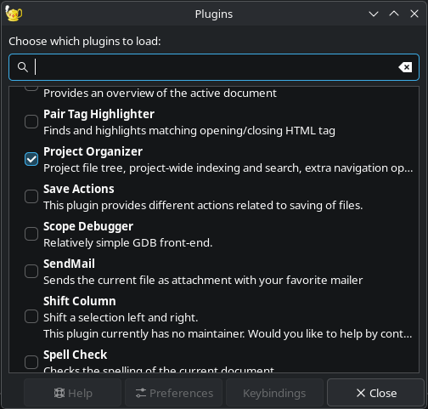Click 'Provides an overview of the active document'
Screen dimensions: 428x409
160,94
